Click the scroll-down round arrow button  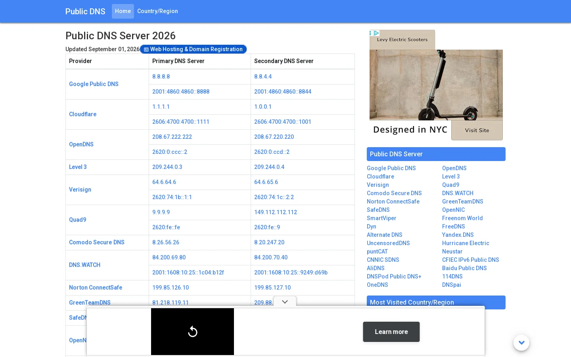point(521,343)
